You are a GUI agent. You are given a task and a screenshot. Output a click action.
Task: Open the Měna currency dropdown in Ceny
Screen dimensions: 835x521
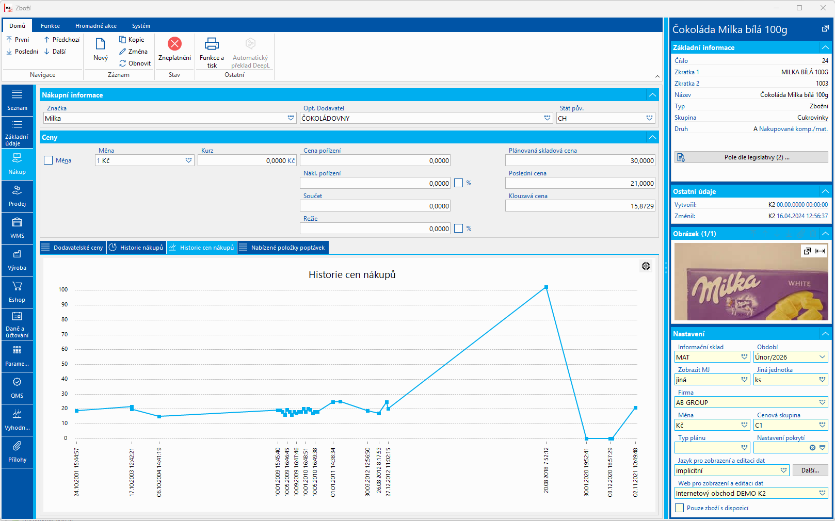189,160
